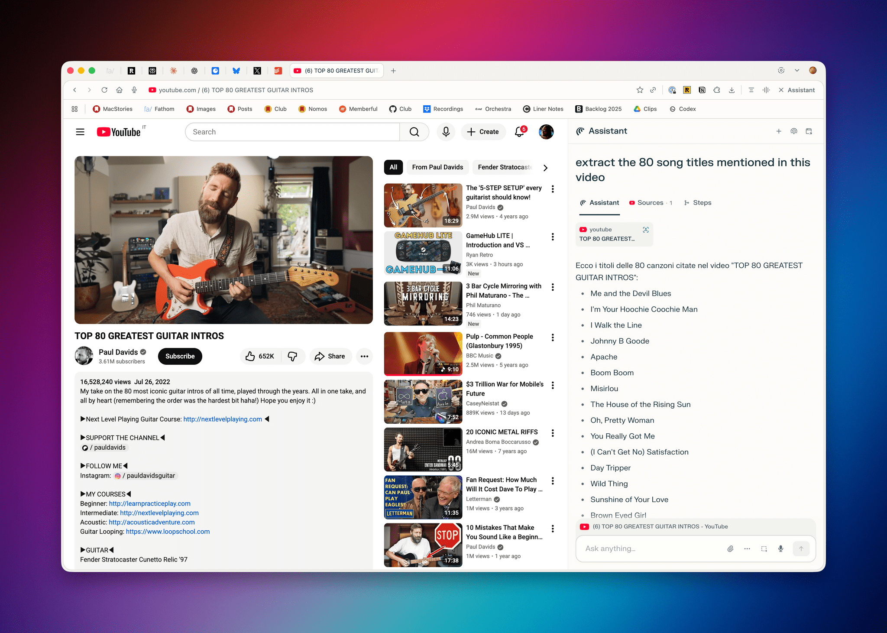Switch to the Sources tab
Image resolution: width=887 pixels, height=633 pixels.
coord(650,203)
